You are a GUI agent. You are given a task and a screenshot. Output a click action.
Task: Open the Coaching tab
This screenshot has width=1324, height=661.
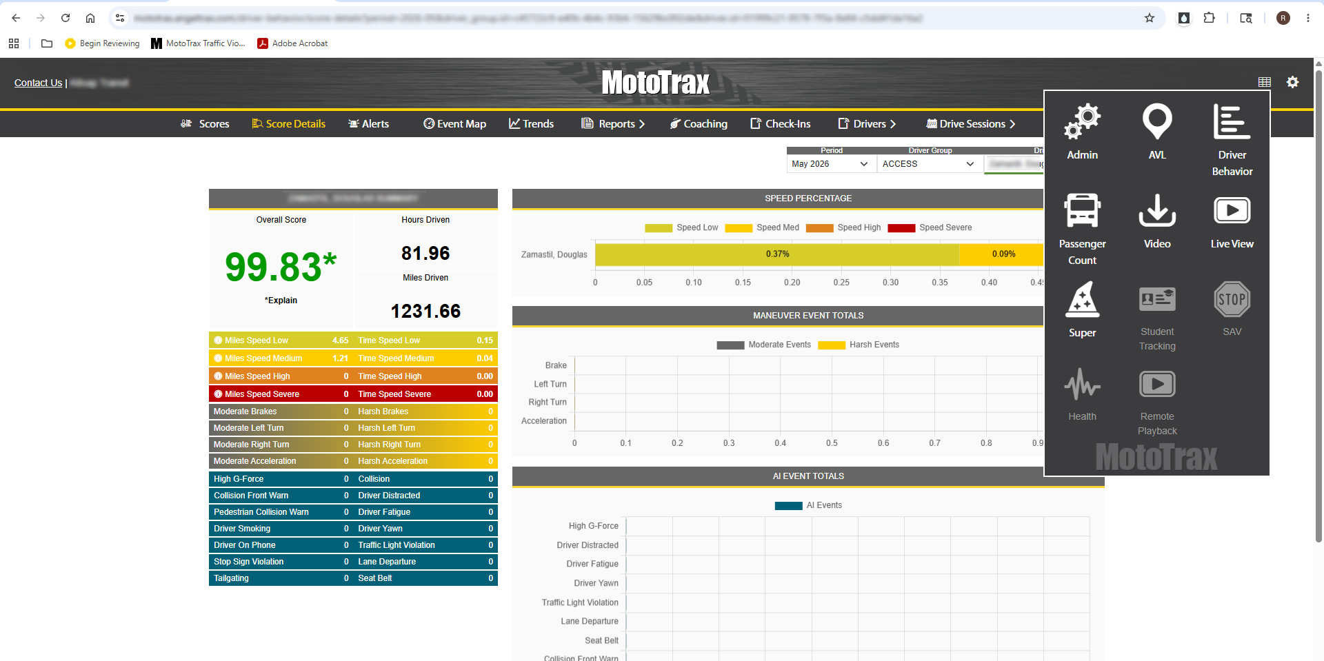point(699,124)
